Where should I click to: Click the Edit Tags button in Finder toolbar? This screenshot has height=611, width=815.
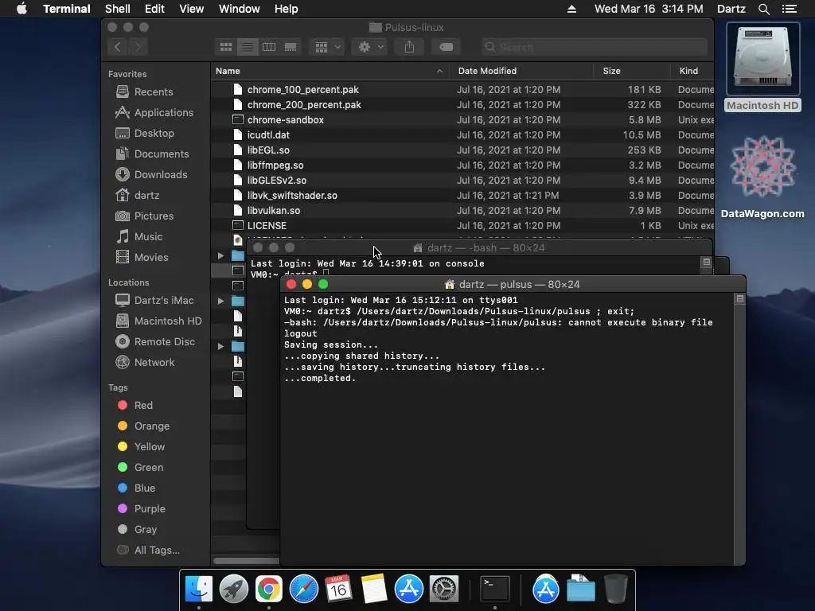(446, 47)
